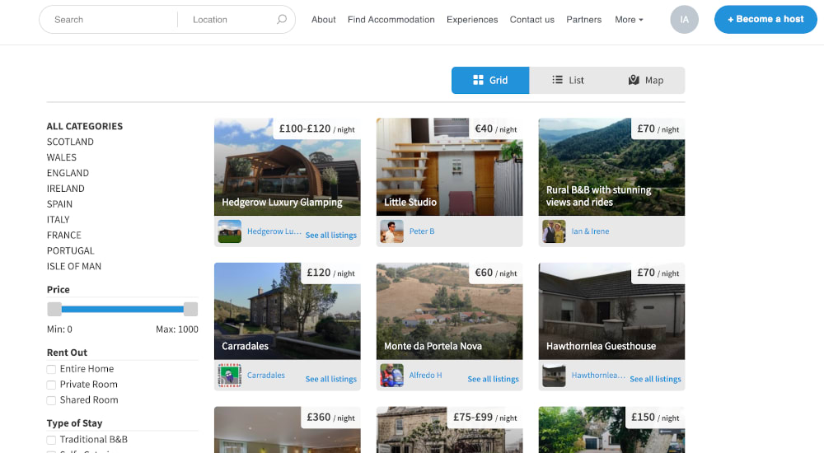Tick the Traditional B&B checkbox

(x=51, y=440)
